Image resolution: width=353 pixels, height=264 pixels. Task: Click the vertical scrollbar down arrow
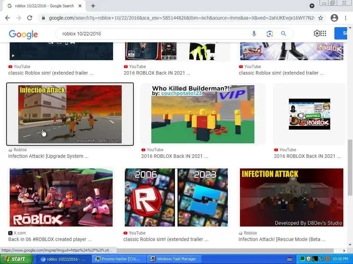(x=350, y=245)
